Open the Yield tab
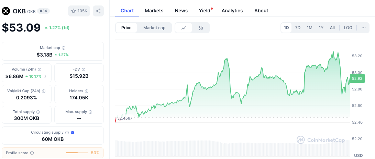 click(205, 11)
